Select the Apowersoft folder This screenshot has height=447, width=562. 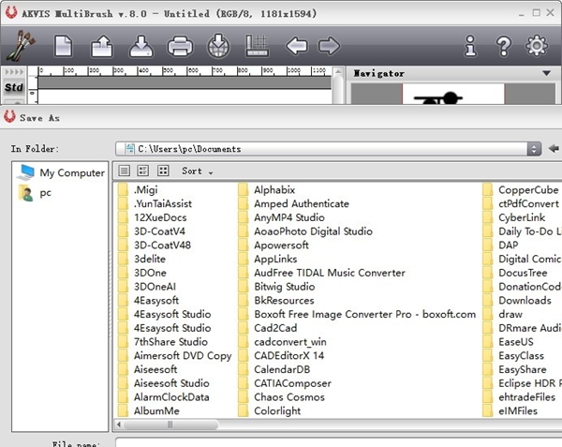click(x=274, y=245)
